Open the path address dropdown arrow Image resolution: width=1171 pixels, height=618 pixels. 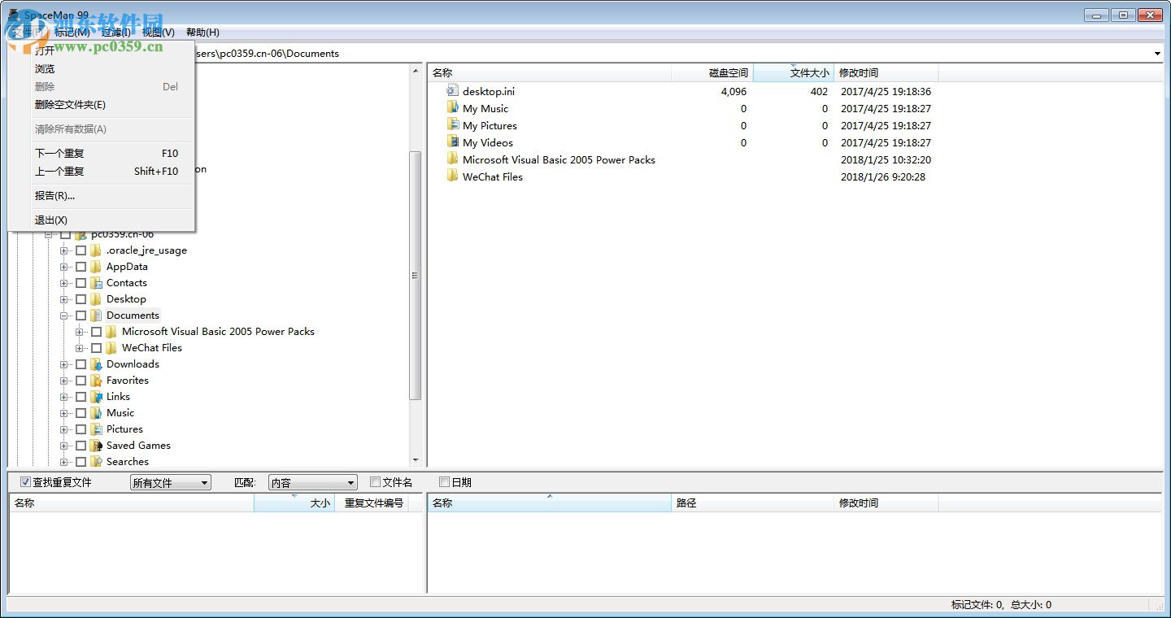[x=1158, y=54]
